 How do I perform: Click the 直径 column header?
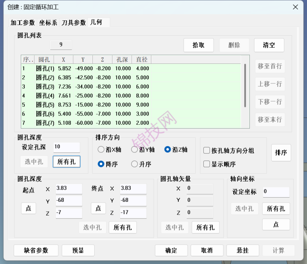pyautogui.click(x=142, y=60)
